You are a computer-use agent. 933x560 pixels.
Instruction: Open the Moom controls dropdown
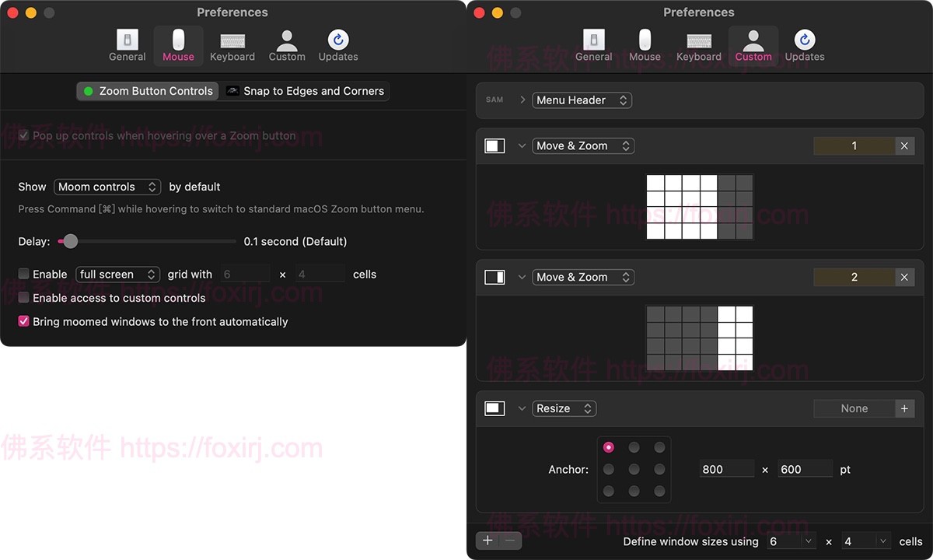107,187
